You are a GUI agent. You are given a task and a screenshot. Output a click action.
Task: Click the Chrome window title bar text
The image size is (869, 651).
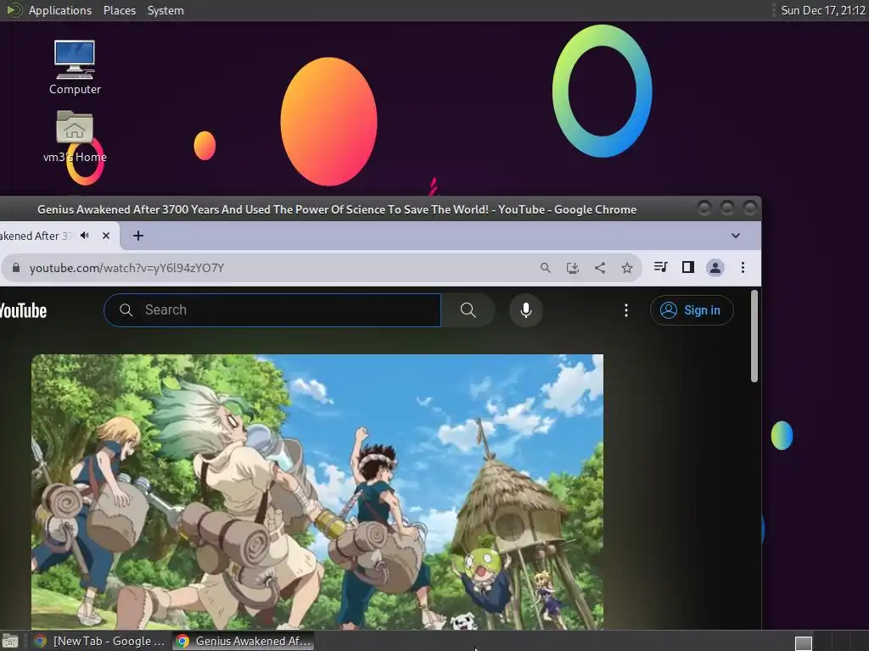337,210
